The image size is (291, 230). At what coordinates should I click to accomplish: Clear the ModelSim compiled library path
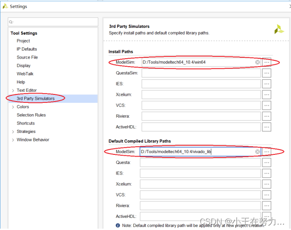[x=257, y=152]
